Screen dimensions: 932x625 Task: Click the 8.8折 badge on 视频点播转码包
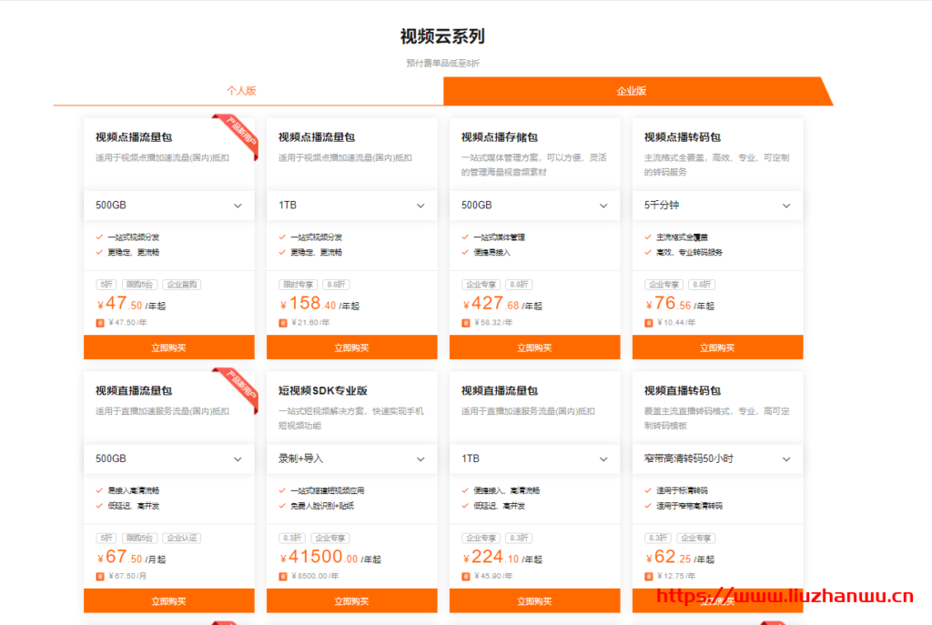click(703, 284)
